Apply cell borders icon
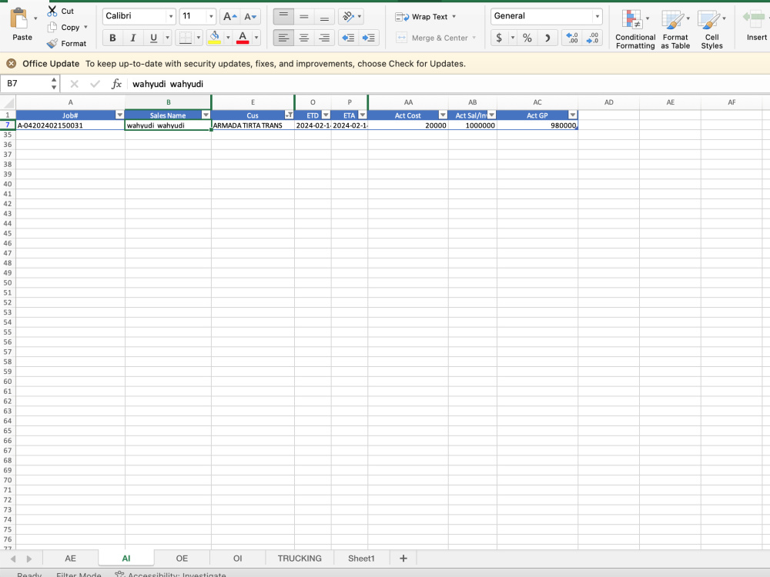Viewport: 770px width, 577px height. click(185, 38)
